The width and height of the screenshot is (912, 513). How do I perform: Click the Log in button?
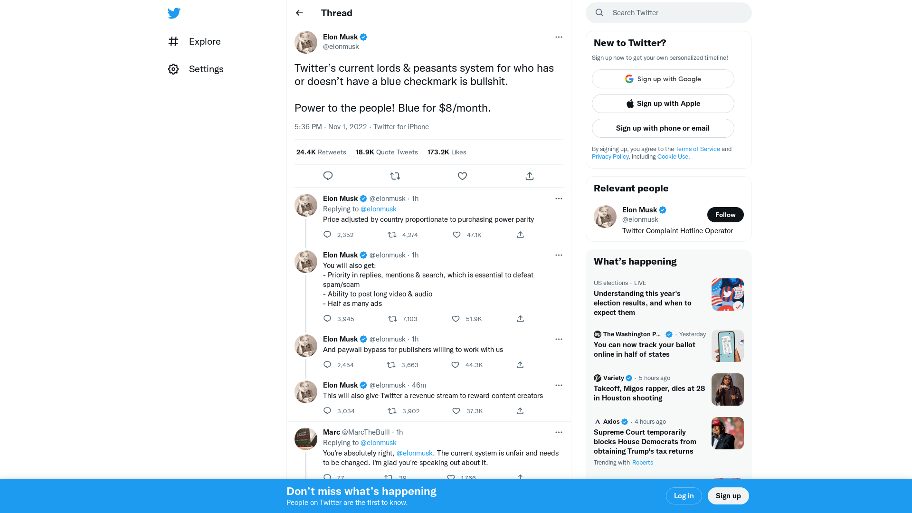tap(684, 495)
